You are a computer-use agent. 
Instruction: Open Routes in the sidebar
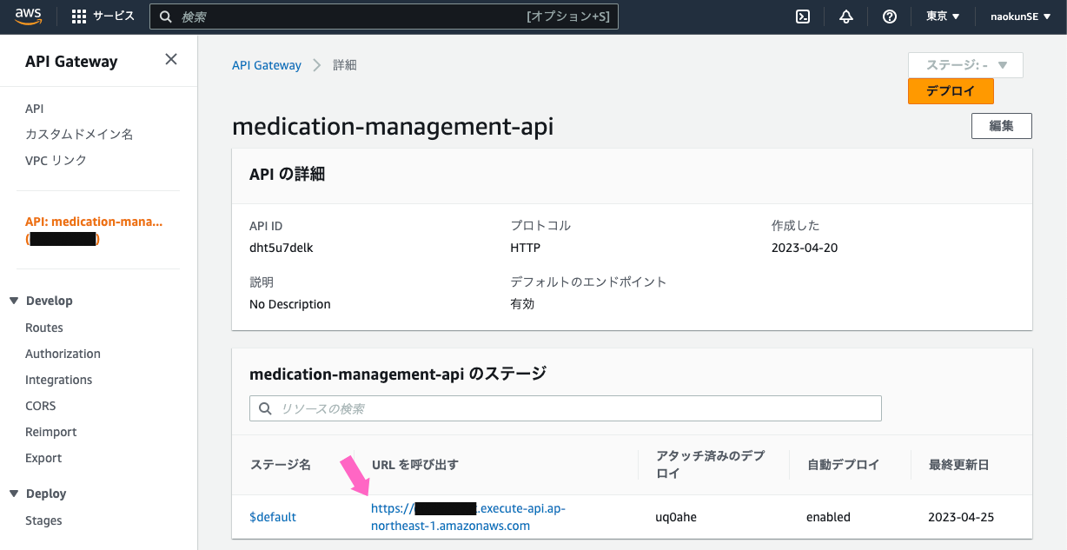[x=44, y=328]
